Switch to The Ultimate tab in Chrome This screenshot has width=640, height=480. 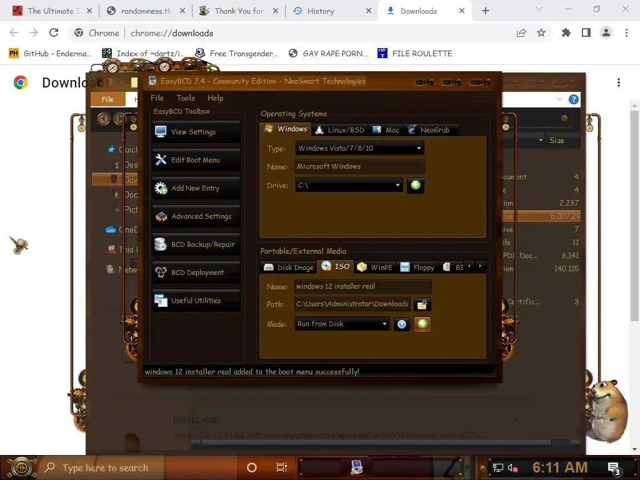(x=52, y=11)
